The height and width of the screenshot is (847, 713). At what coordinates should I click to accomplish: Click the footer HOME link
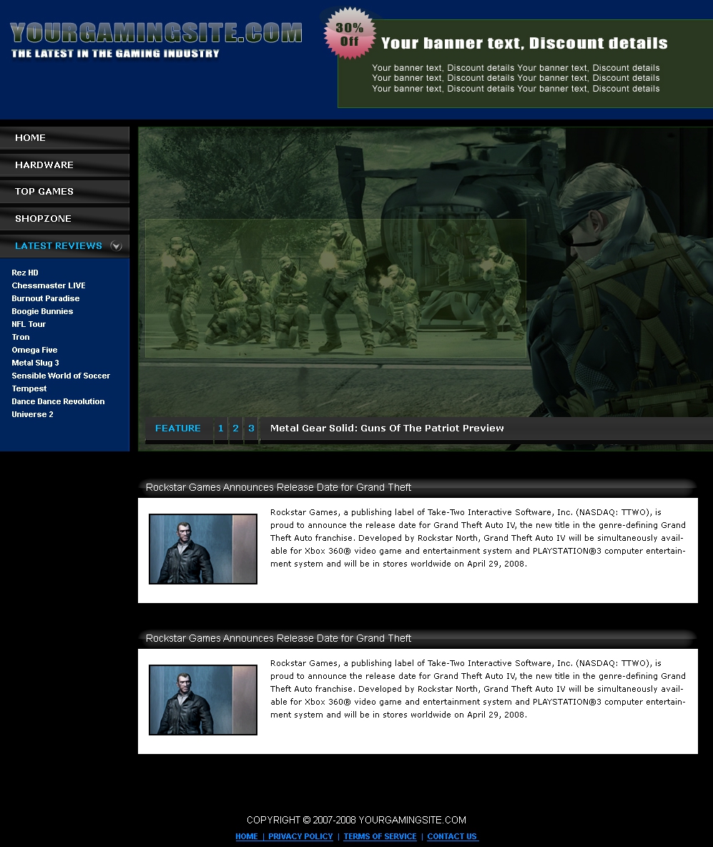click(246, 837)
